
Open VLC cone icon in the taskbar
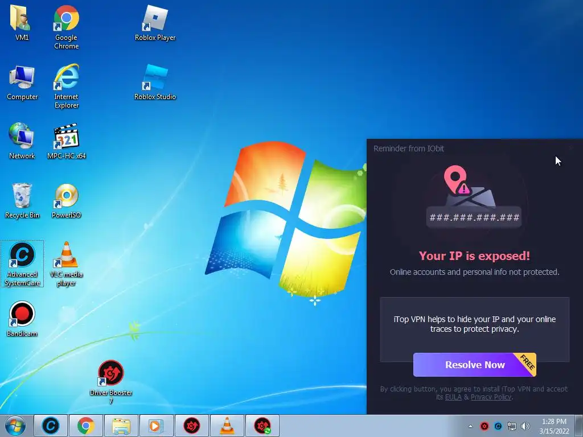[227, 426]
